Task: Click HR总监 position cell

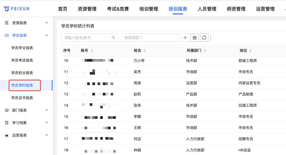Action: click(x=245, y=150)
